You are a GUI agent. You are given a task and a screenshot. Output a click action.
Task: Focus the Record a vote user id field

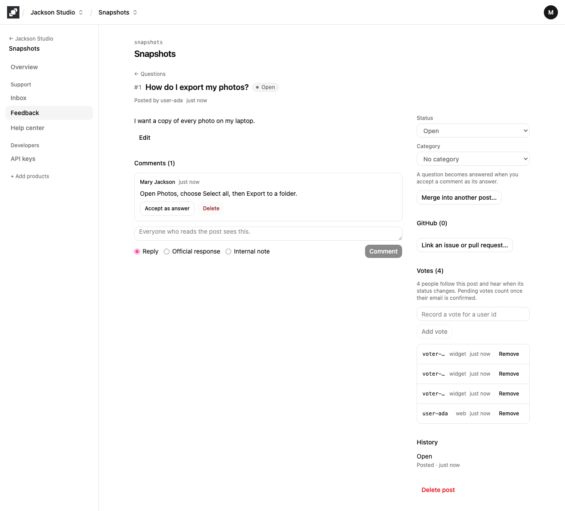click(x=473, y=314)
